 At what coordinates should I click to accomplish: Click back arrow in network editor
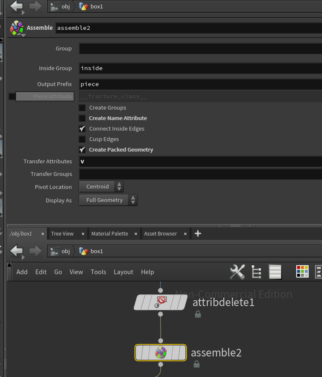coord(16,251)
